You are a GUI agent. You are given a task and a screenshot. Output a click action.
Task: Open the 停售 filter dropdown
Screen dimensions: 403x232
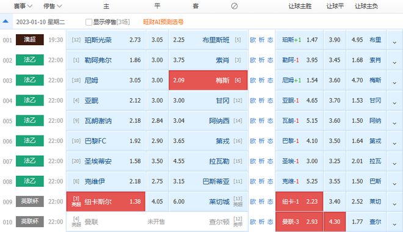(x=53, y=6)
